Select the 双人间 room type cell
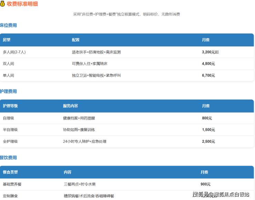255x200 pixels. tap(9, 64)
